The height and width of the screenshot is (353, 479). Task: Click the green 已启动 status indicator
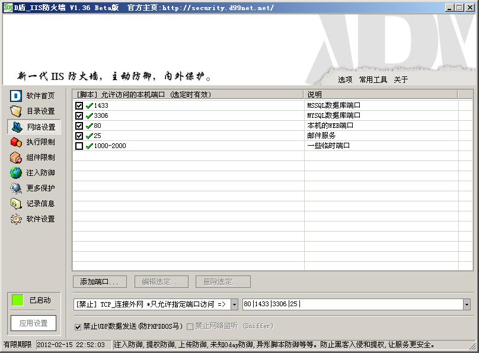point(17,300)
